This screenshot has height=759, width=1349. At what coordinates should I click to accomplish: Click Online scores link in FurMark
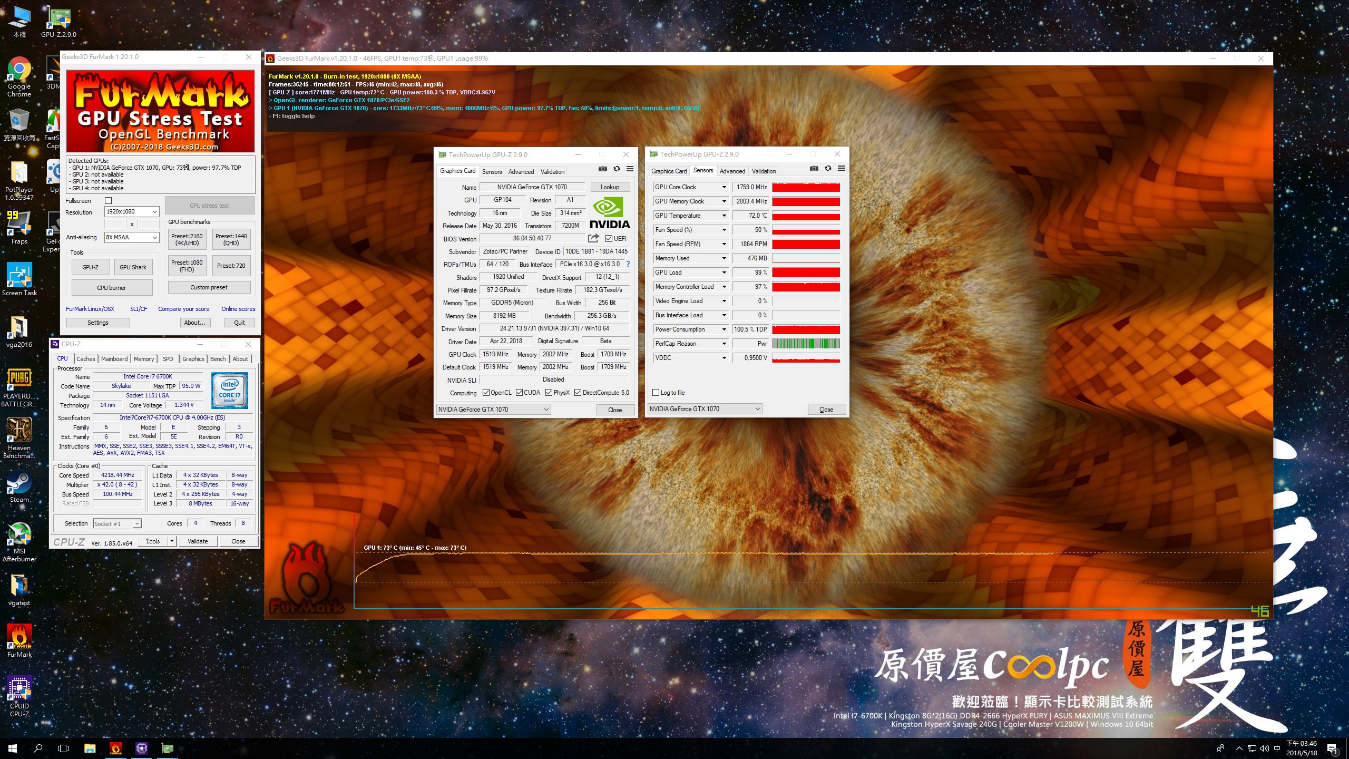coord(238,309)
